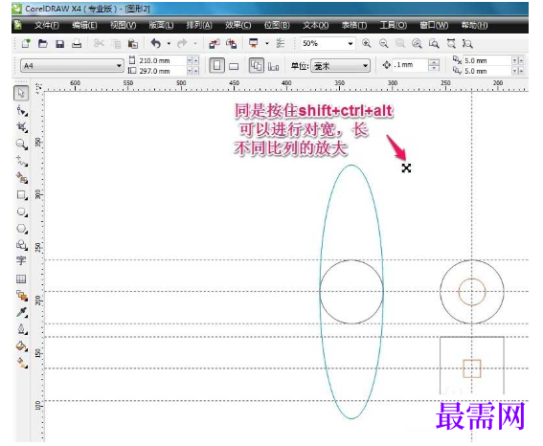Screen dimensions: 543x446
Task: Print the document
Action: coord(77,44)
